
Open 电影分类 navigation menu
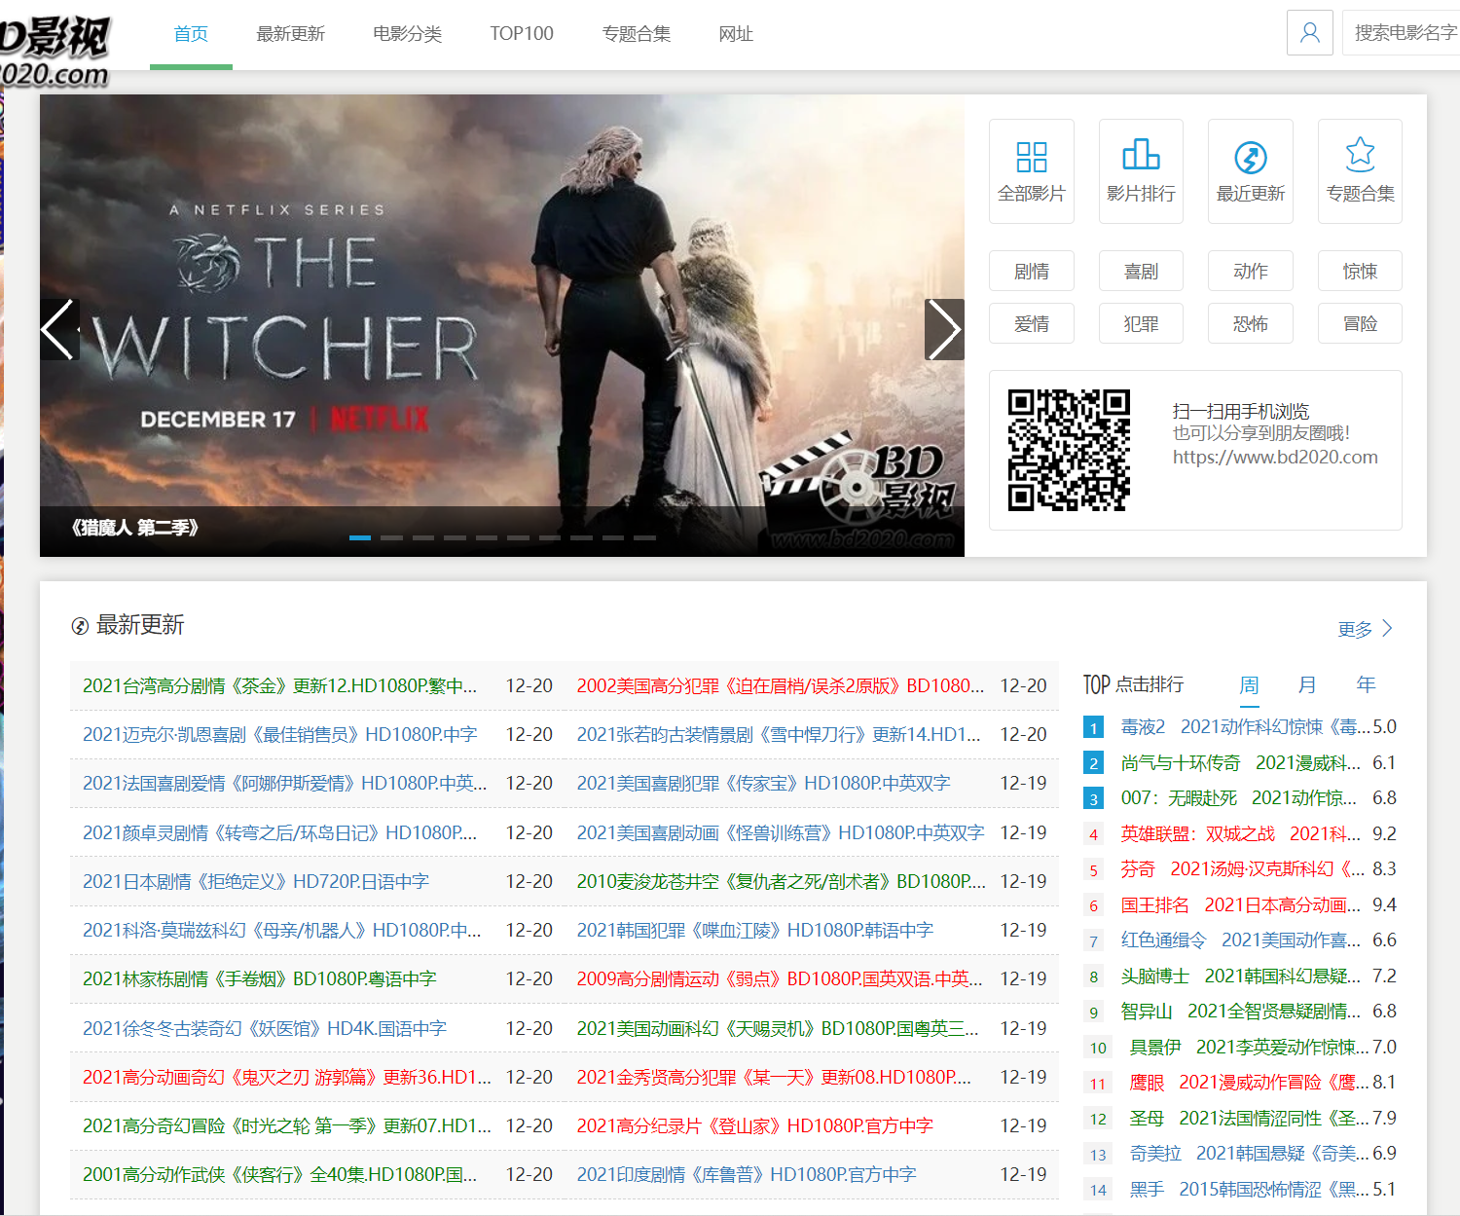pos(407,34)
